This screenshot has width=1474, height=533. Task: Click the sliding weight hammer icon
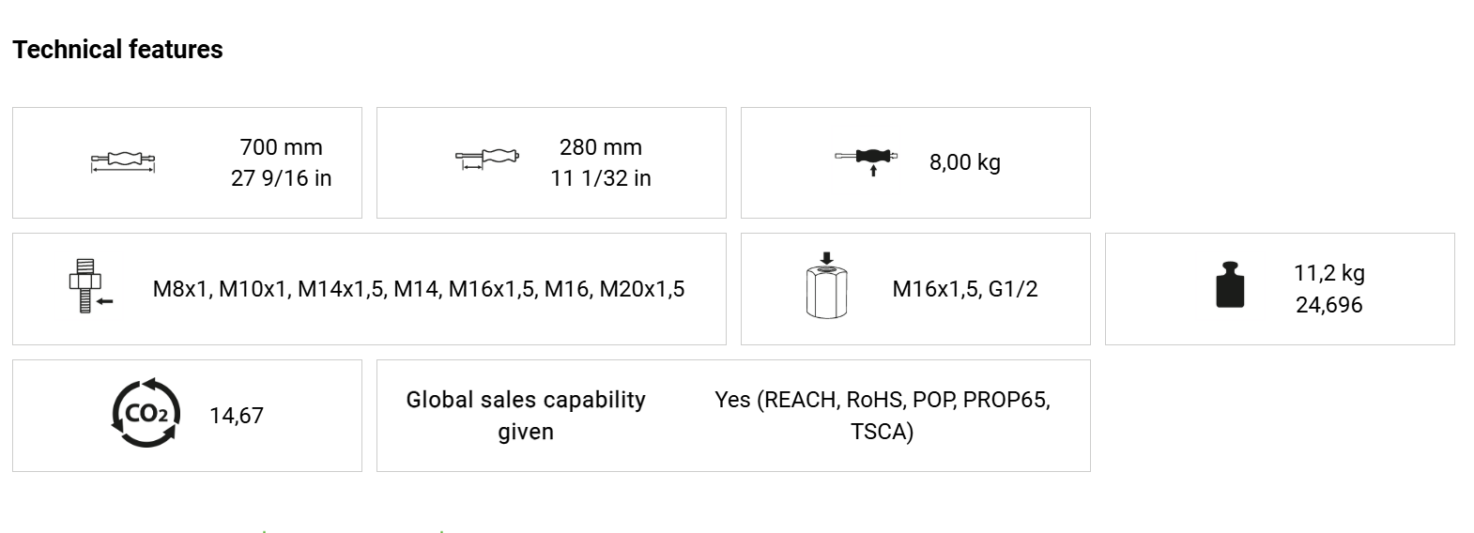tap(866, 160)
